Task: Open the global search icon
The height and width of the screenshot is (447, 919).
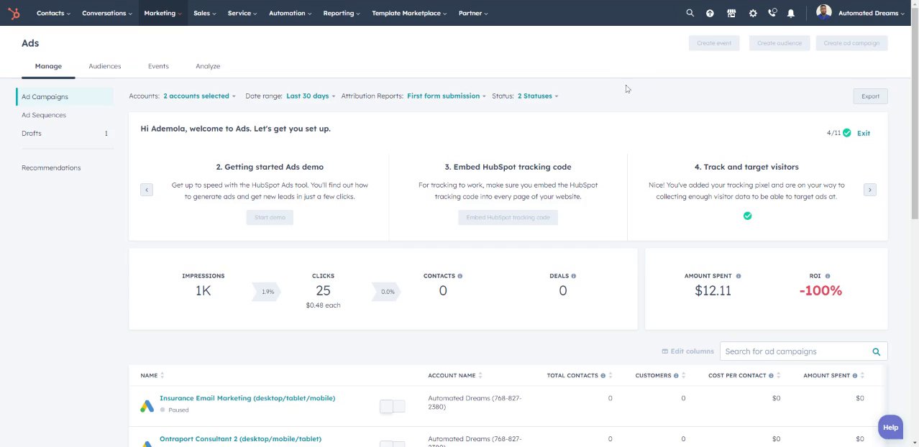Action: 690,13
